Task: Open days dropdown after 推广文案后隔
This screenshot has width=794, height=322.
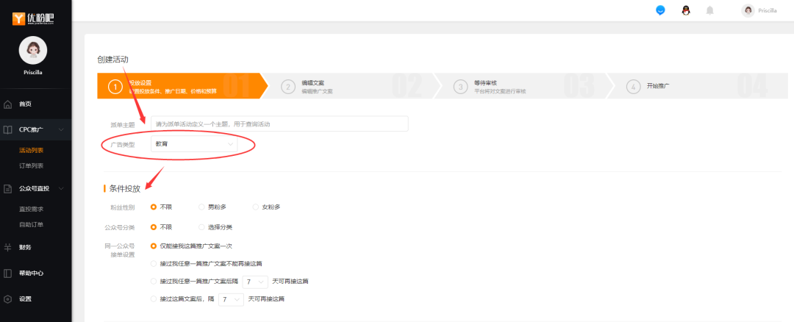Action: (x=255, y=282)
